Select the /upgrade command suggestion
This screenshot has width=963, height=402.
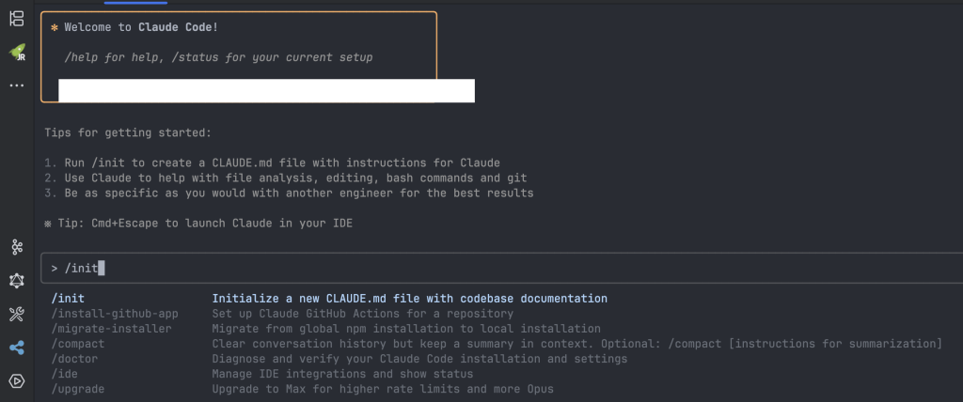point(78,389)
